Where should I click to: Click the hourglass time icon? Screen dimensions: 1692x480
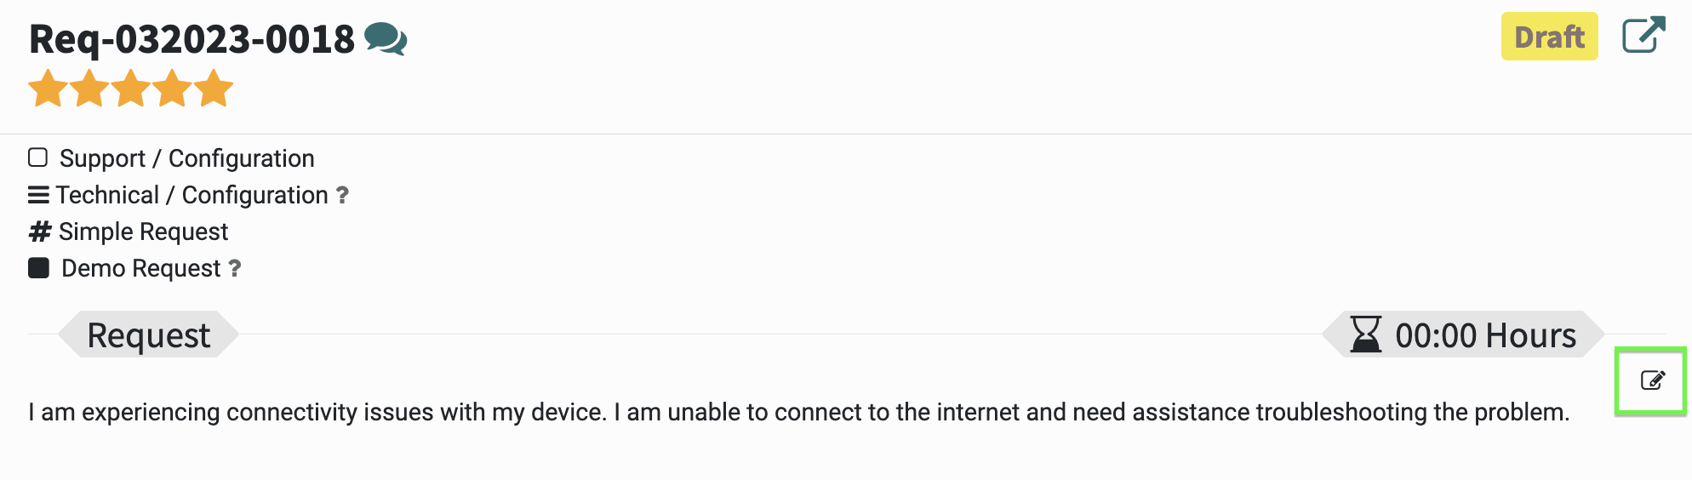1366,334
